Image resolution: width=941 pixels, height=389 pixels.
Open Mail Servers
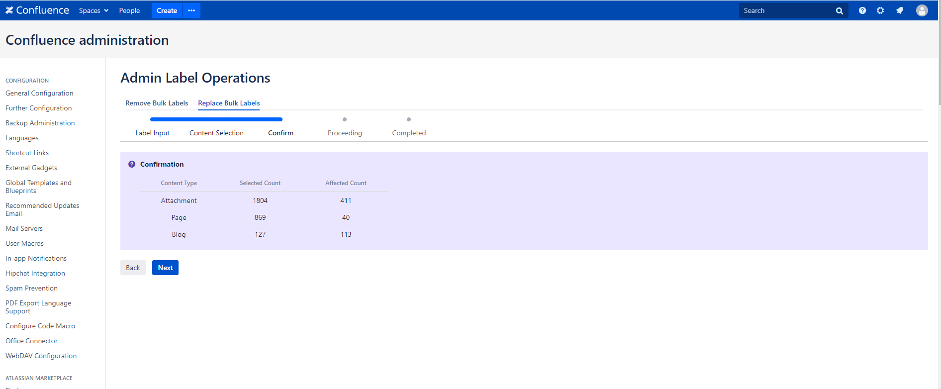coord(24,228)
